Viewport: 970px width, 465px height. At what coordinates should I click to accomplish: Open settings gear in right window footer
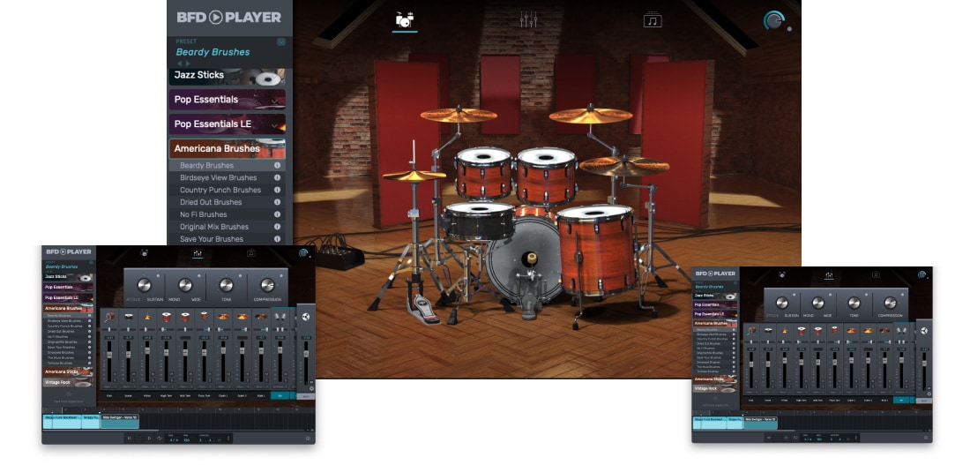click(x=925, y=437)
